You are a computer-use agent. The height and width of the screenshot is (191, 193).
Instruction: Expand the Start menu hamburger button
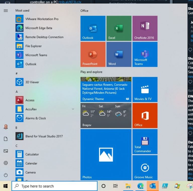click(x=6, y=11)
